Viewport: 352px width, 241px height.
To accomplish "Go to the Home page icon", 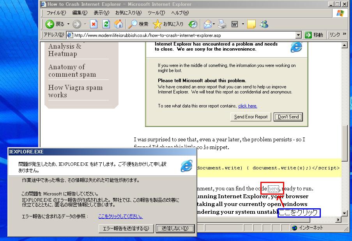I will click(118, 24).
